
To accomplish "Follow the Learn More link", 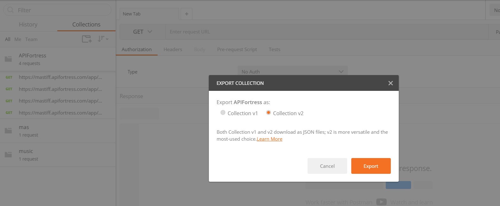I will tap(269, 139).
